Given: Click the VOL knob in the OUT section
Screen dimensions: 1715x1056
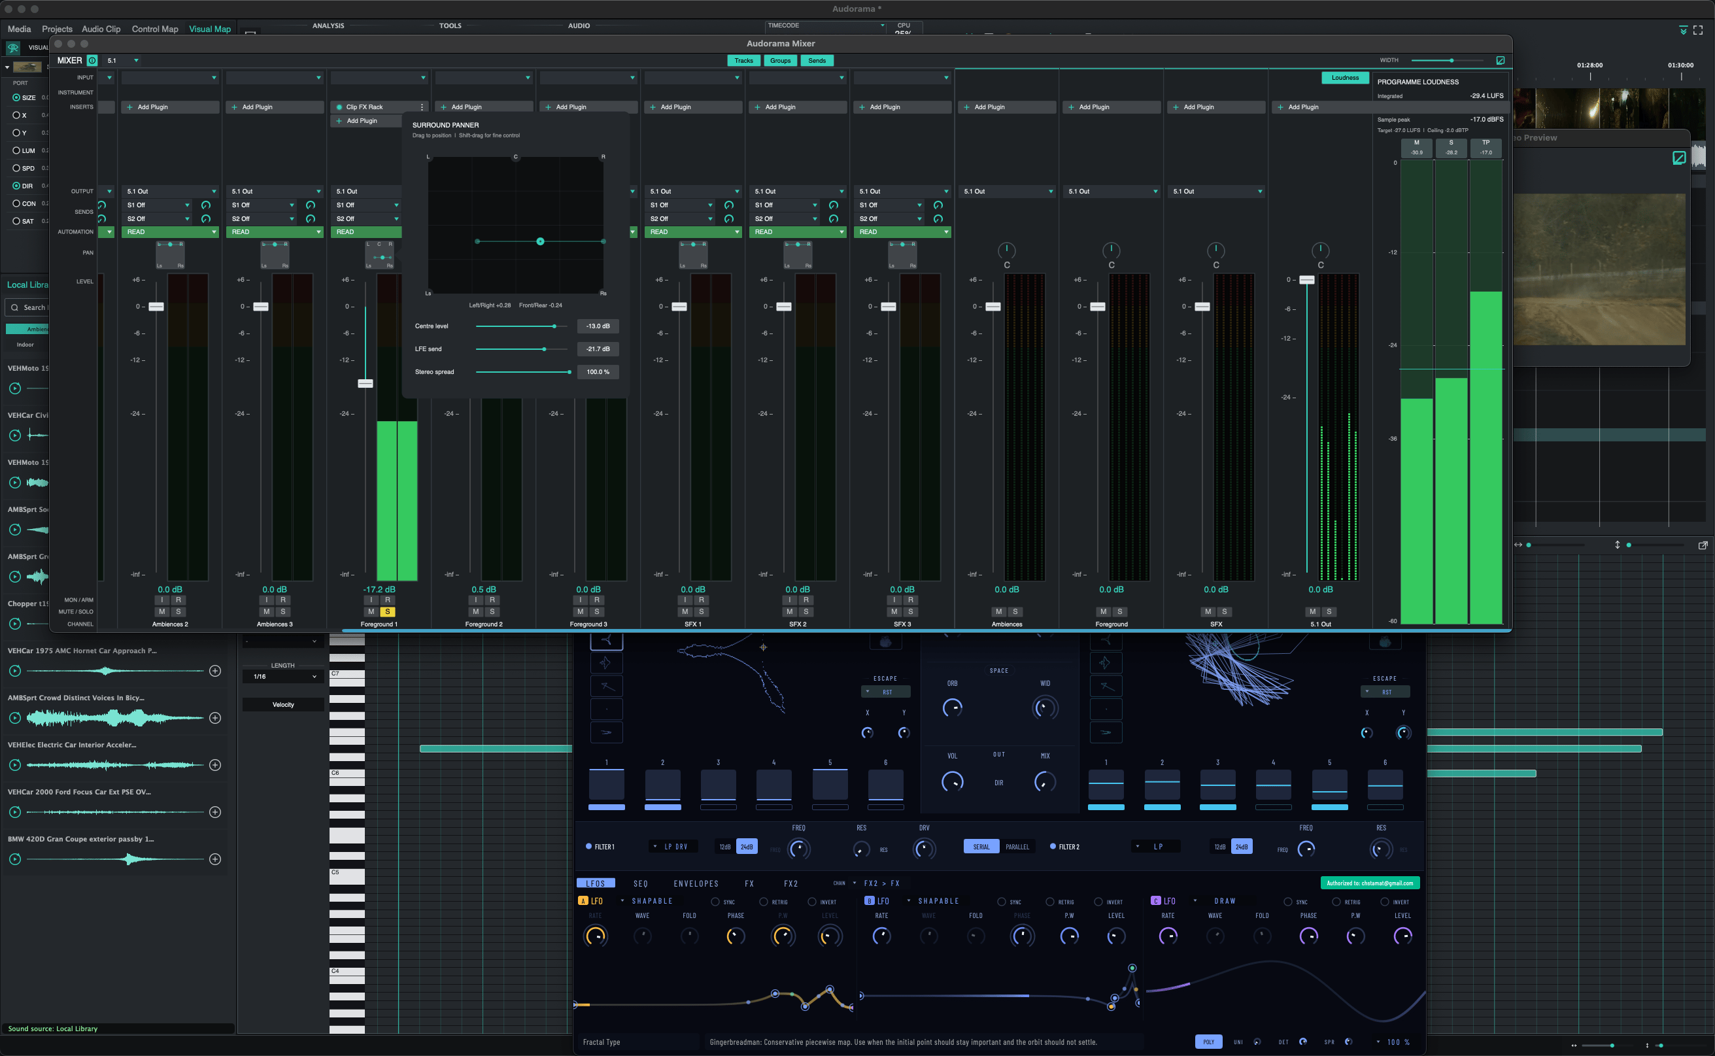Looking at the screenshot, I should click(x=952, y=781).
